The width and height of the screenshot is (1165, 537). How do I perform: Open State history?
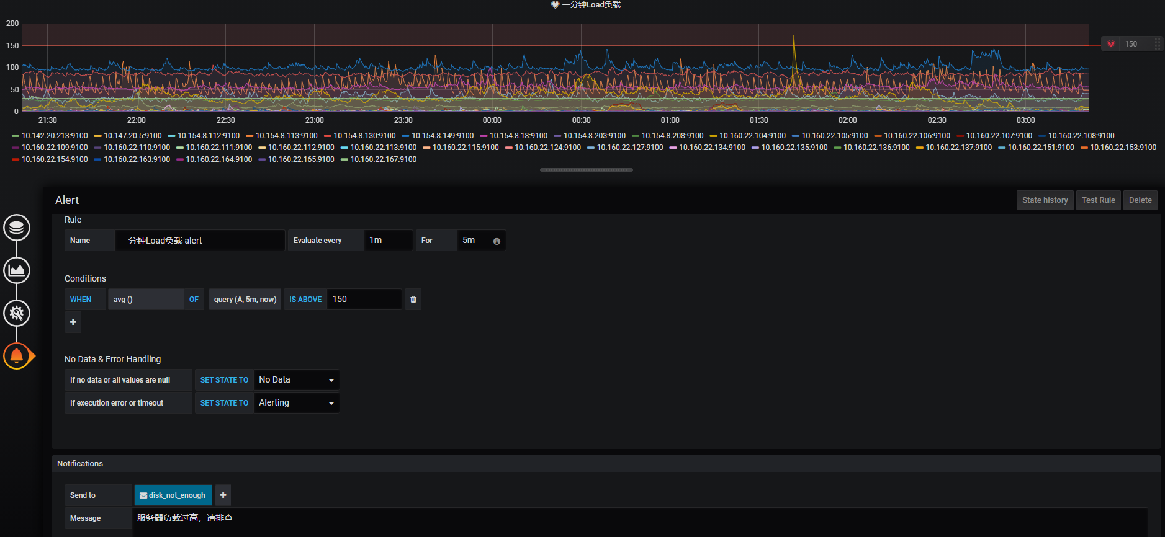pyautogui.click(x=1045, y=200)
